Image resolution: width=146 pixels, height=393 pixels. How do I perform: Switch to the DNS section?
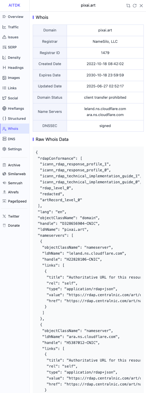[14, 139]
